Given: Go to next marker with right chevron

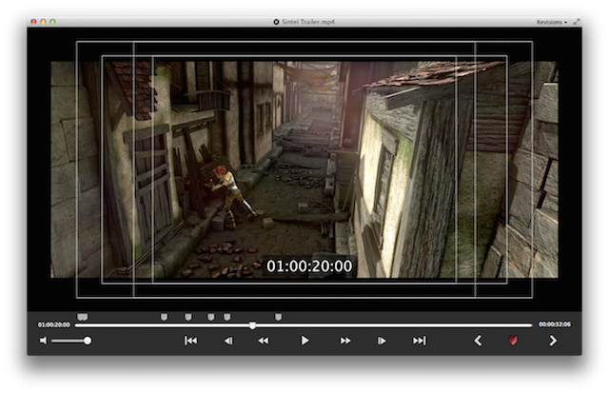Looking at the screenshot, I should coord(553,341).
